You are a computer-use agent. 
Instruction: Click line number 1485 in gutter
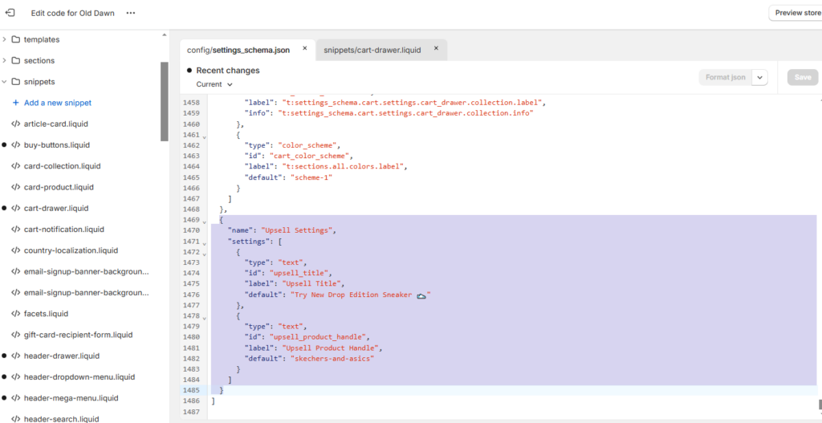(x=191, y=391)
